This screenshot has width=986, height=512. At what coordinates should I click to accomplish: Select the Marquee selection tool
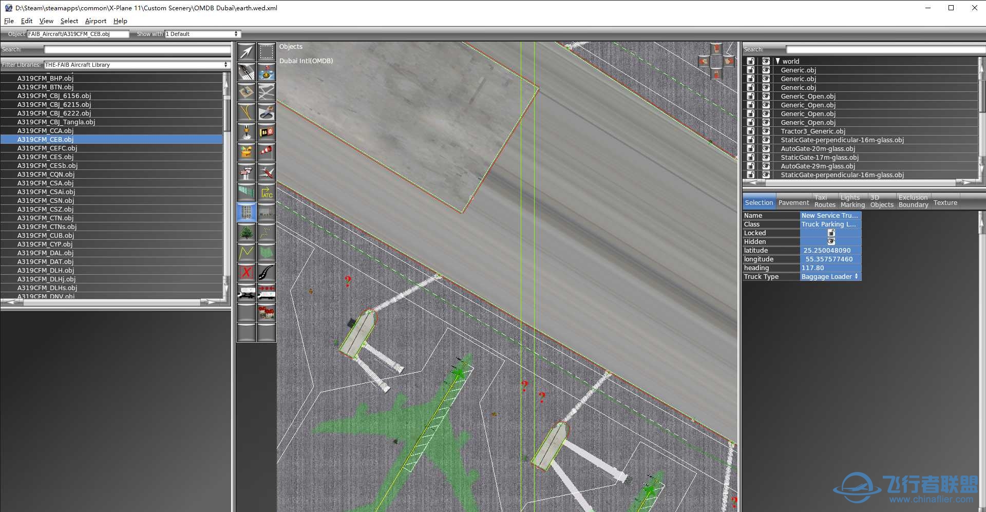point(267,52)
